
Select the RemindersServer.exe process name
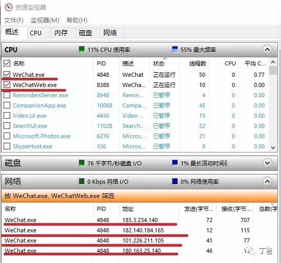(x=40, y=95)
